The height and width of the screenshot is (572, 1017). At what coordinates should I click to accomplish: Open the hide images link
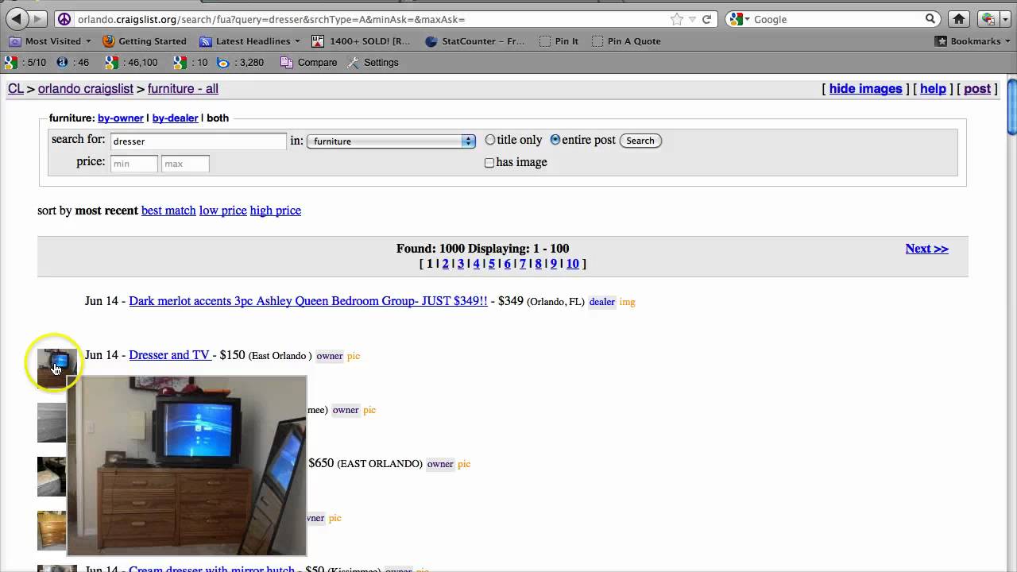(865, 89)
